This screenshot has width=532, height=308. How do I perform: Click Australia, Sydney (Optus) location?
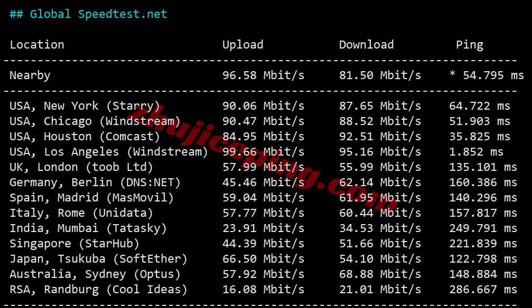point(95,274)
